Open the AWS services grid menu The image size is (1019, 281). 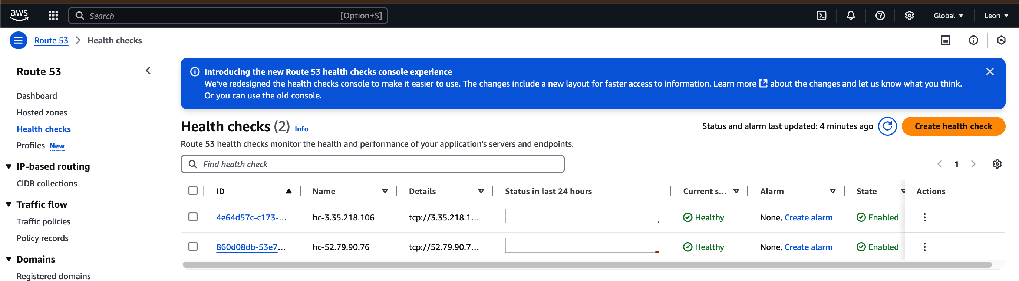pos(53,16)
